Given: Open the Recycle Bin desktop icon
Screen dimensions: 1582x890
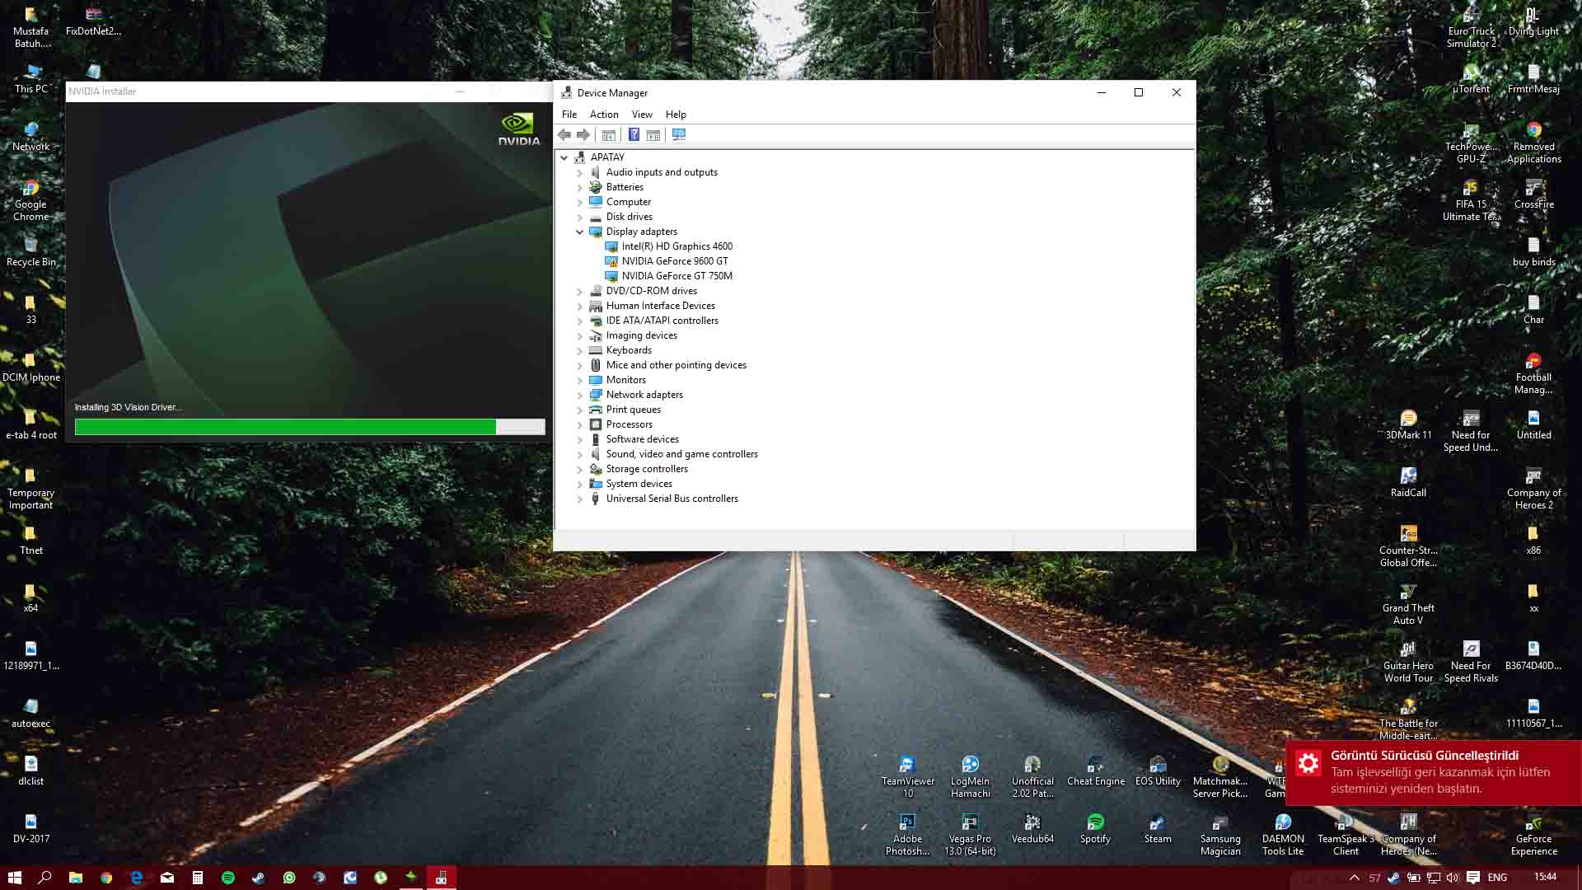Looking at the screenshot, I should [31, 251].
